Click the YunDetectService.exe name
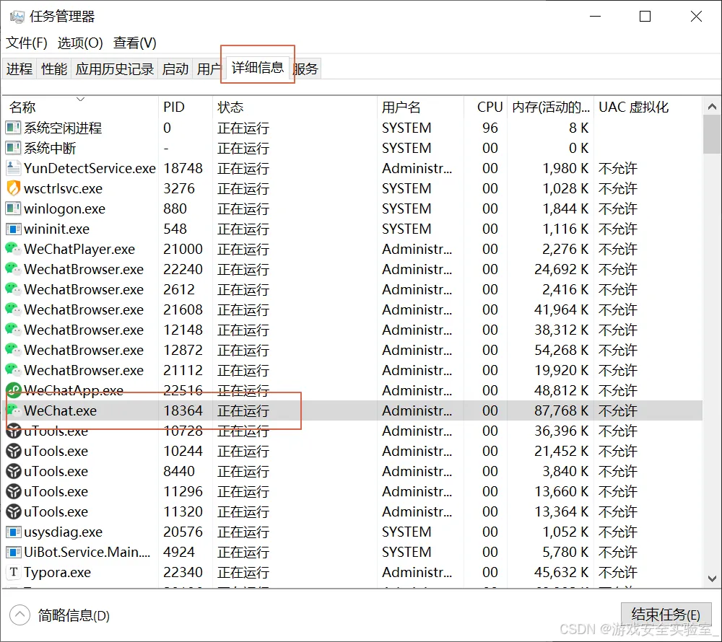This screenshot has width=722, height=642. (x=90, y=168)
